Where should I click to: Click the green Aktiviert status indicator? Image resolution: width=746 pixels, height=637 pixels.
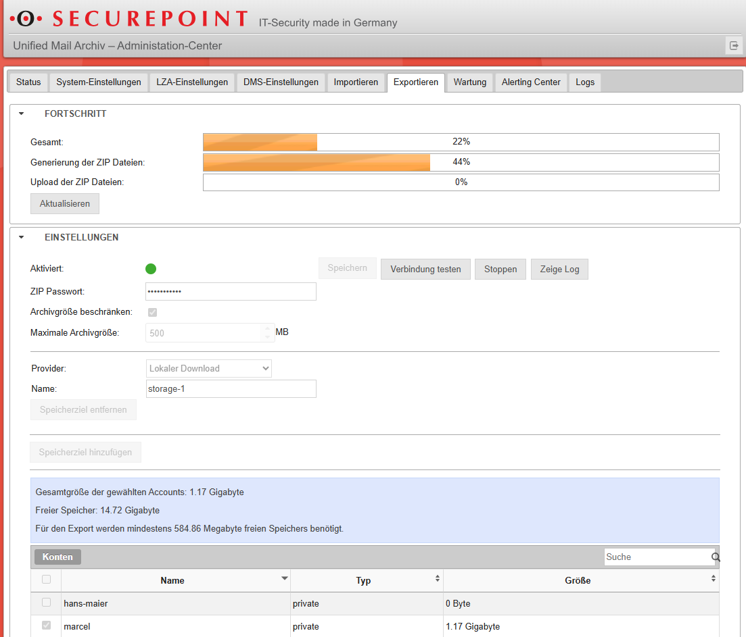tap(151, 269)
